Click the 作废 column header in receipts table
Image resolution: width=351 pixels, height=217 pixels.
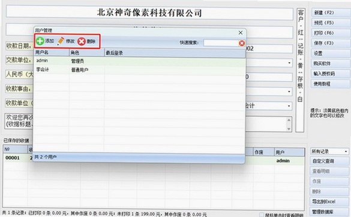263,152
